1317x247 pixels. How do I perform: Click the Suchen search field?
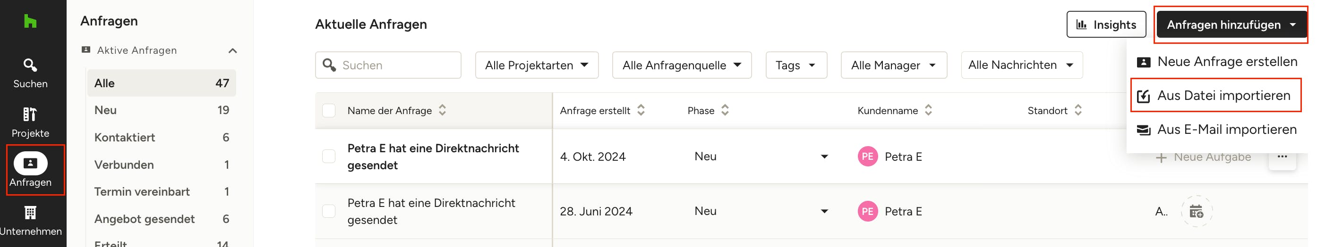click(393, 66)
